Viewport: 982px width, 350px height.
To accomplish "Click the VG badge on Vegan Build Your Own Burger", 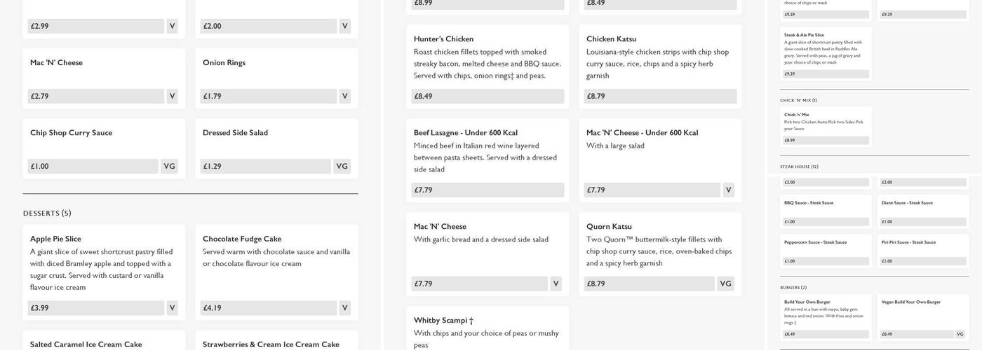I will coord(960,335).
